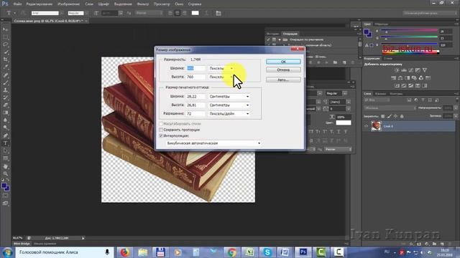This screenshot has height=258, width=460.
Task: Select the Move tool in the toolbox
Action: point(5,29)
